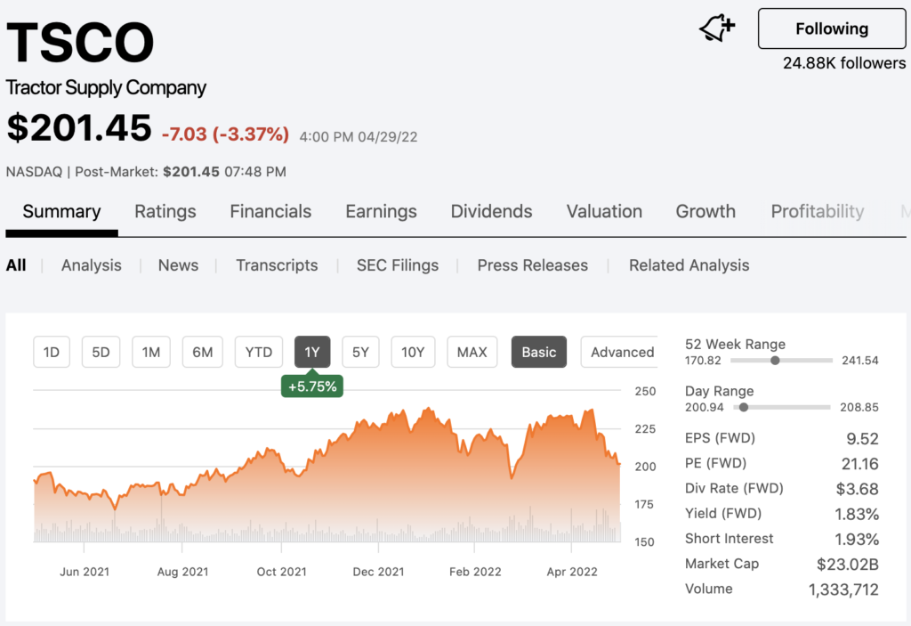
Task: Click the Market Cap value $23.02B
Action: click(848, 565)
